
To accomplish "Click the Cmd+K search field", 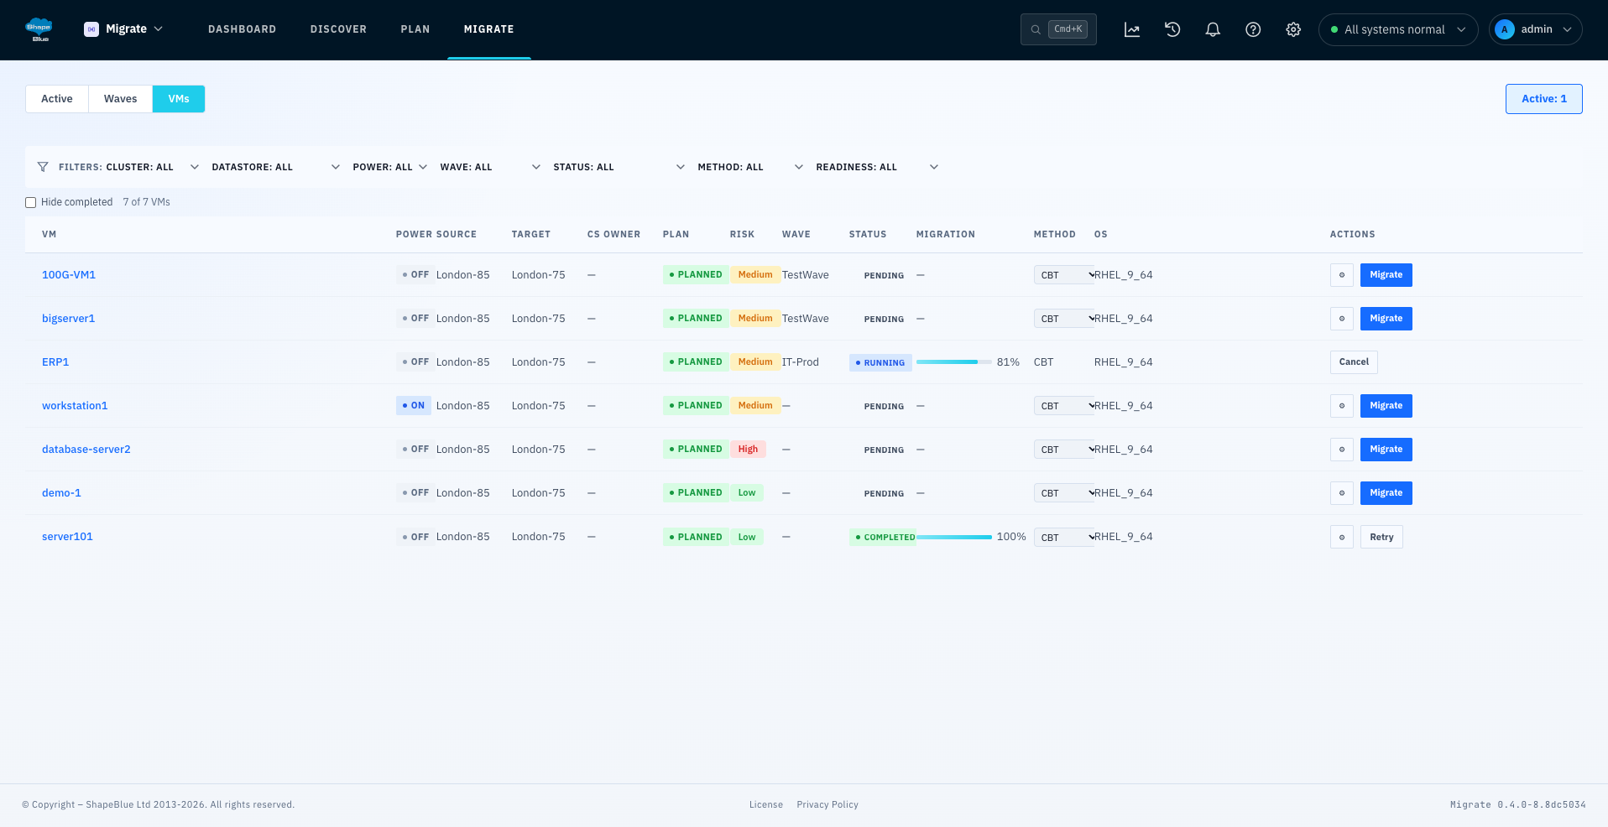I will click(1057, 29).
